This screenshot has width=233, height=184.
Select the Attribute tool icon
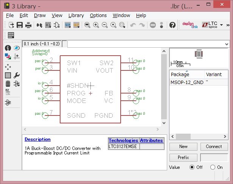point(8,103)
